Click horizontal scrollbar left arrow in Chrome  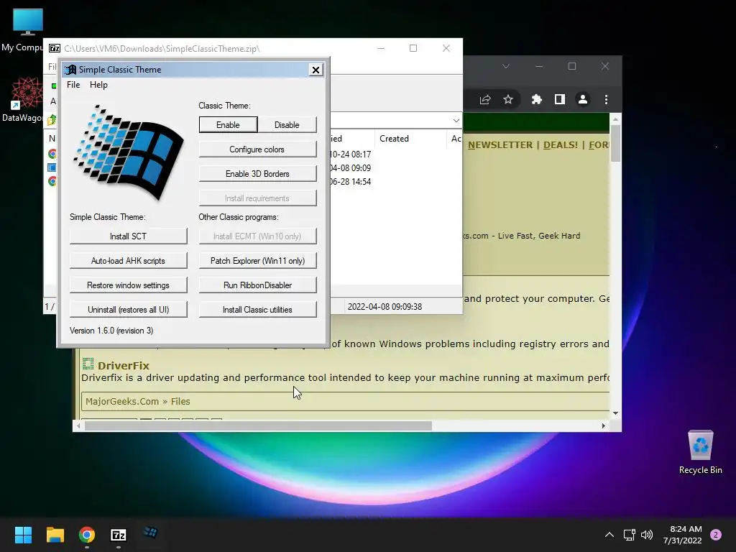pyautogui.click(x=78, y=425)
